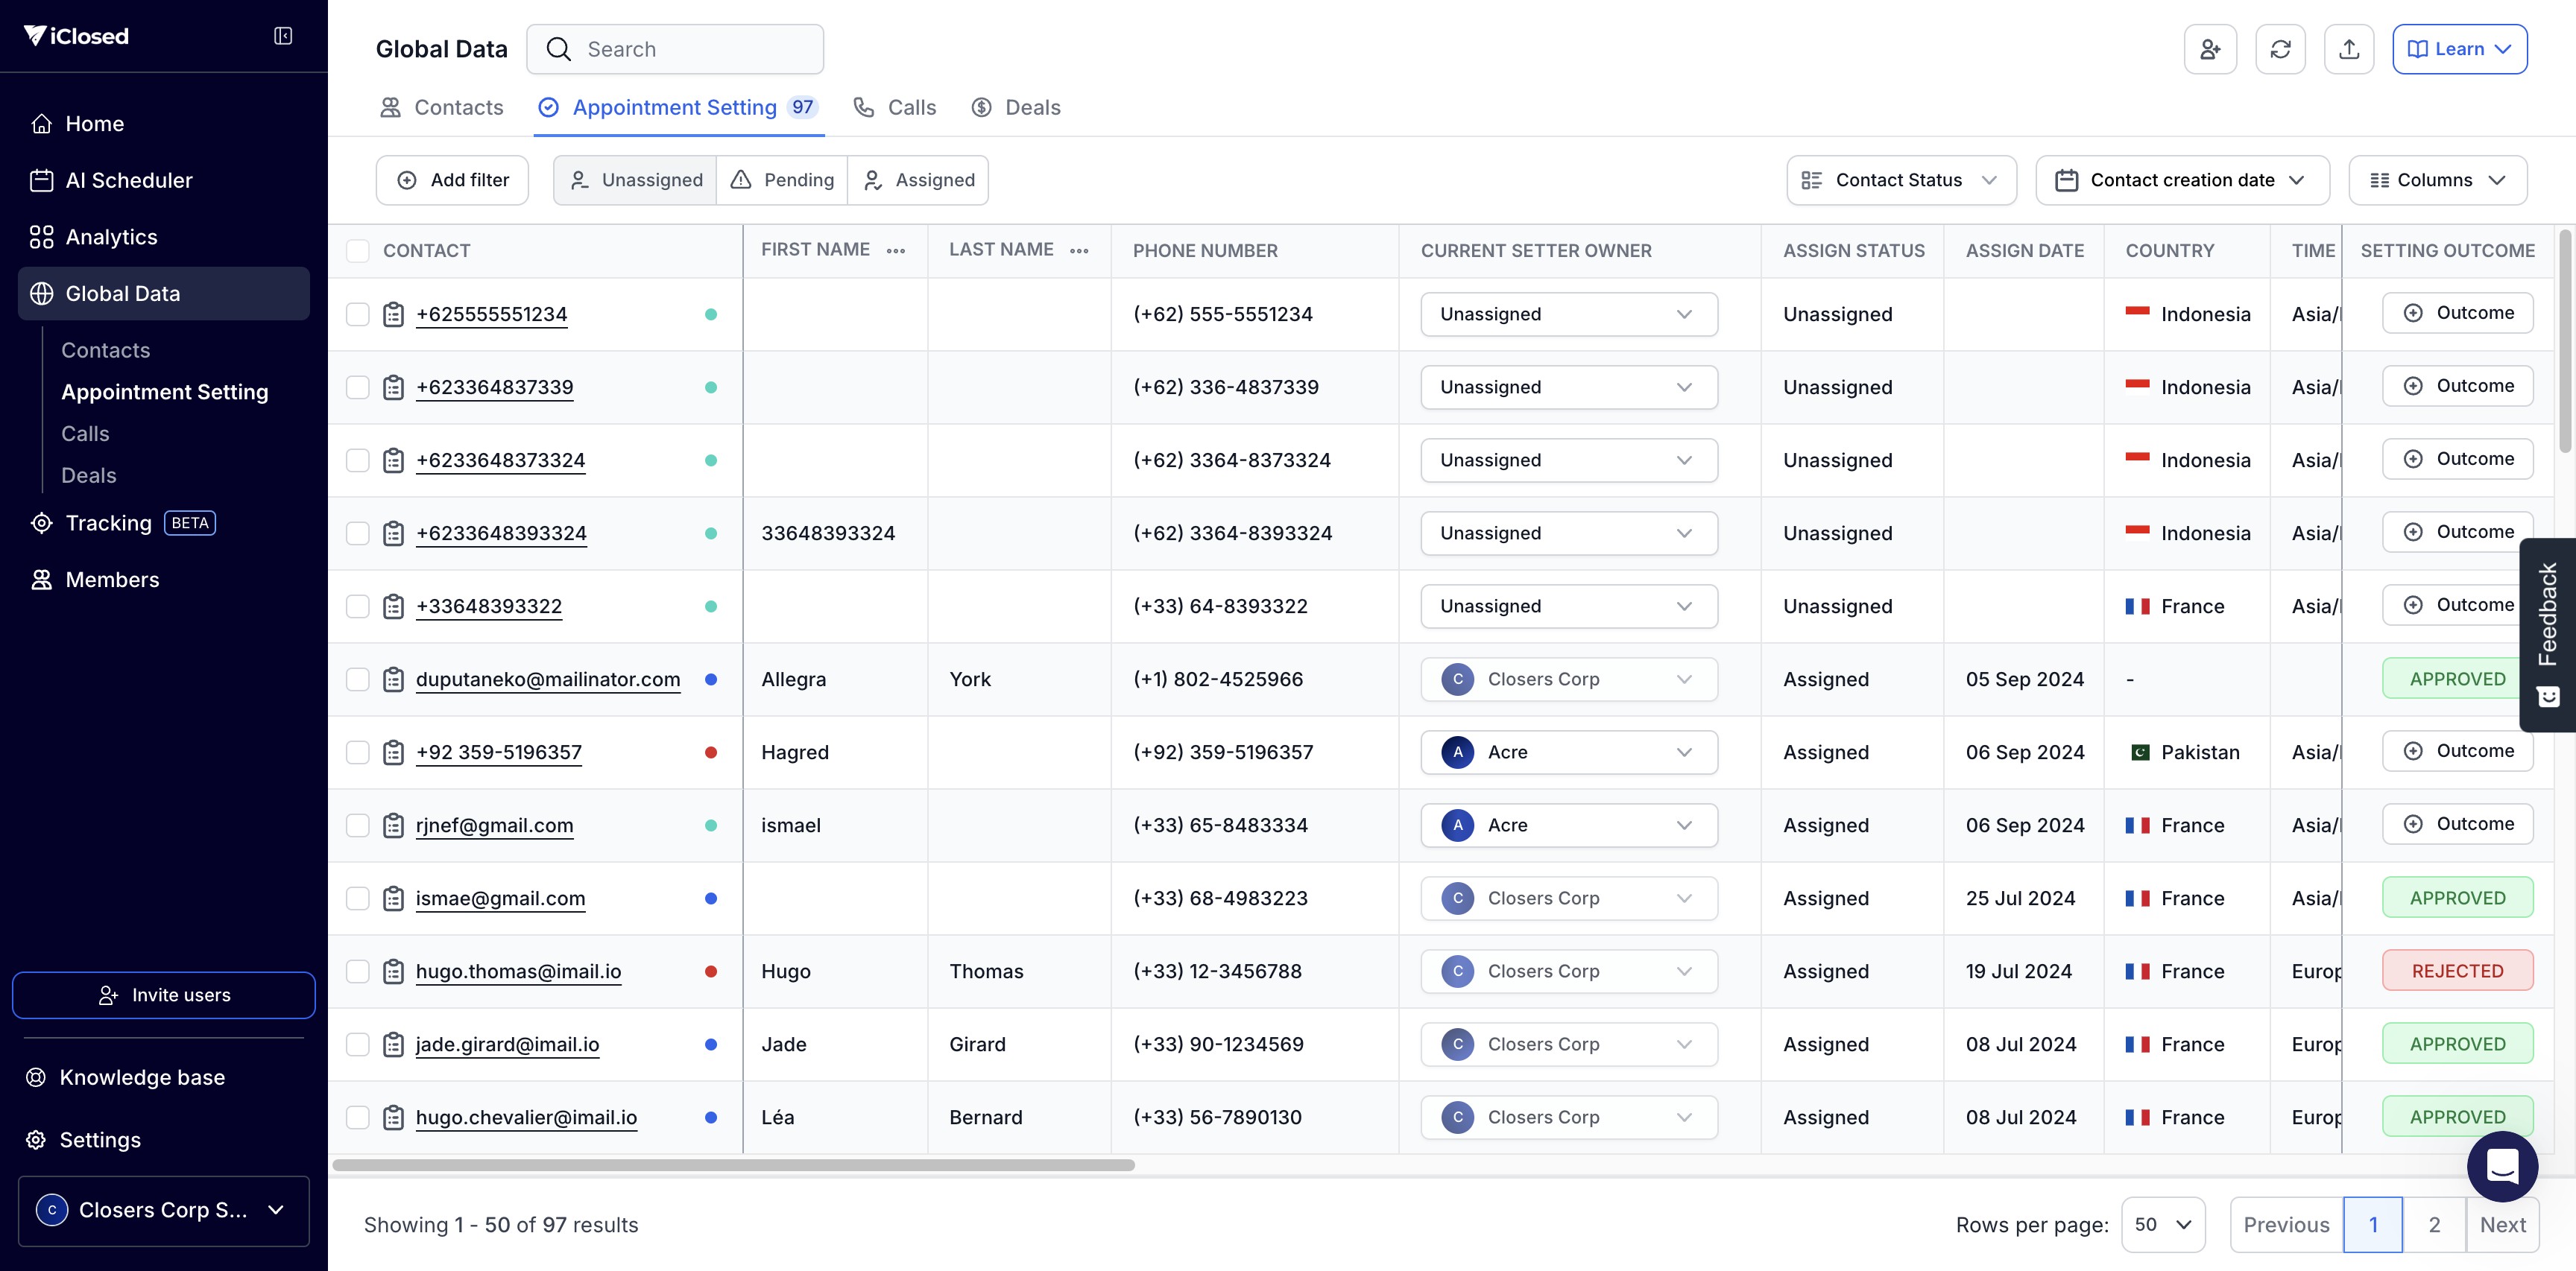The width and height of the screenshot is (2576, 1271).
Task: Click note icon beside rjnef@gmail.com
Action: 394,825
